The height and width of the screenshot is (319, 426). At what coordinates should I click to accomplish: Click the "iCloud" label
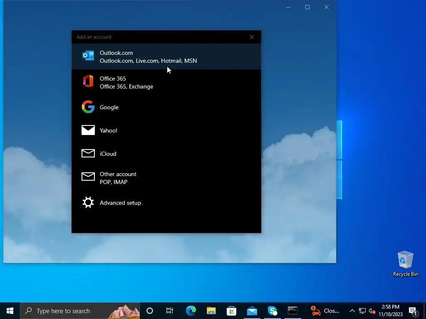pos(108,154)
